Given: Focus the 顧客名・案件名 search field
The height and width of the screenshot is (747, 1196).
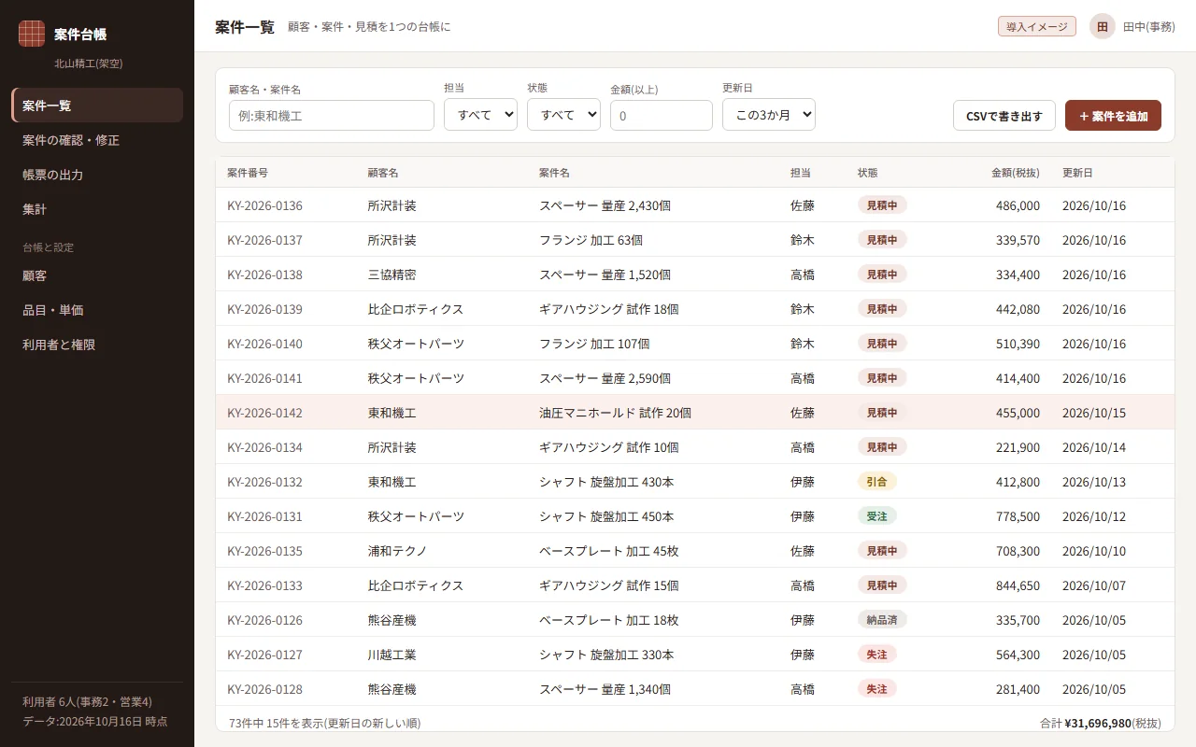Looking at the screenshot, I should (332, 116).
